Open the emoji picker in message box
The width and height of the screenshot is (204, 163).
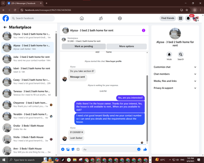click(x=139, y=150)
